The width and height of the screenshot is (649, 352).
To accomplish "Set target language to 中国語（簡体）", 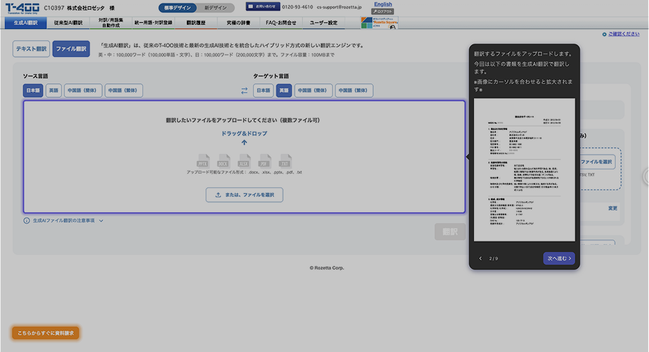I will [313, 90].
